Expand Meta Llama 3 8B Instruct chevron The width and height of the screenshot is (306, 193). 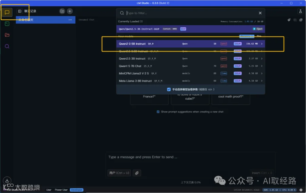click(262, 81)
